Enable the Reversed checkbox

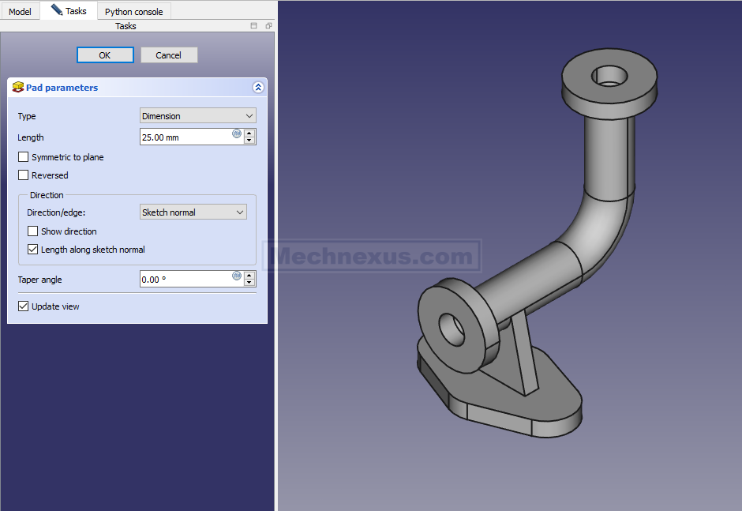pos(23,175)
